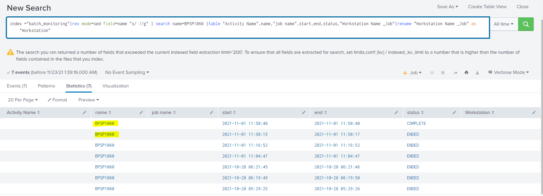Open the 20 Per Page dropdown
Image resolution: width=543 pixels, height=196 pixels.
(x=23, y=100)
